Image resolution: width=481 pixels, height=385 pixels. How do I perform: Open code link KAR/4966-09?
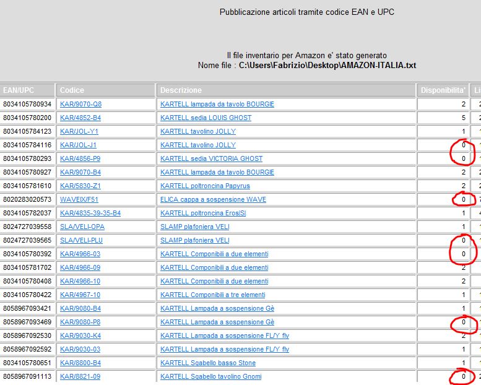[80, 267]
